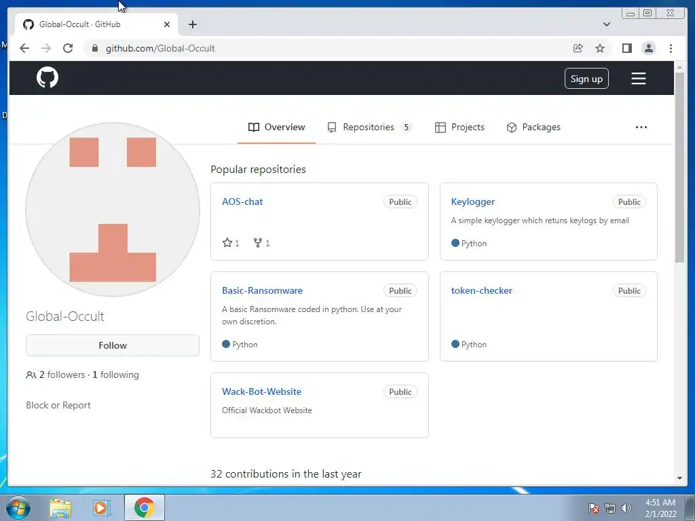Viewport: 695px width, 521px height.
Task: Open Chrome three-dot options menu
Action: pos(671,48)
